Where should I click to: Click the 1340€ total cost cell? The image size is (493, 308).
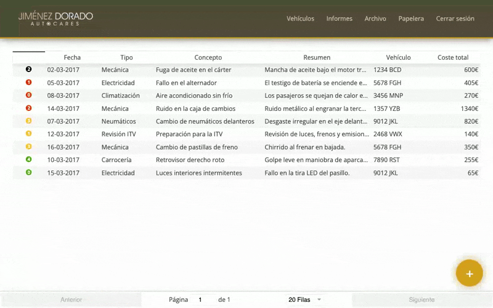(470, 109)
